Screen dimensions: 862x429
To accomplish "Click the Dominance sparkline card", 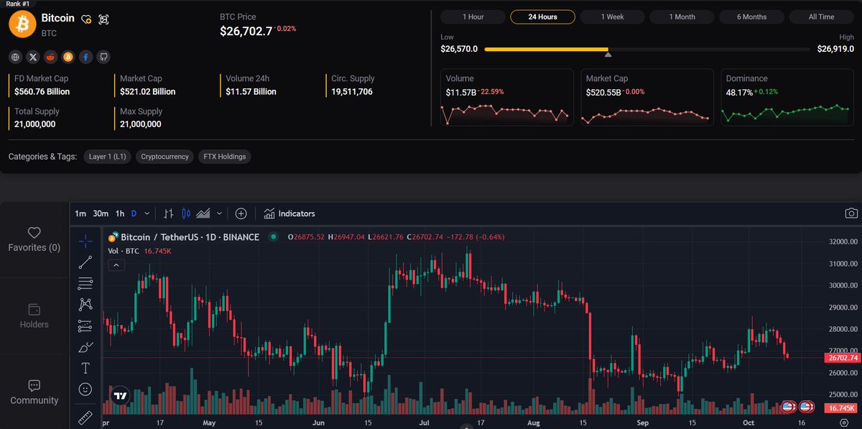I will (787, 98).
